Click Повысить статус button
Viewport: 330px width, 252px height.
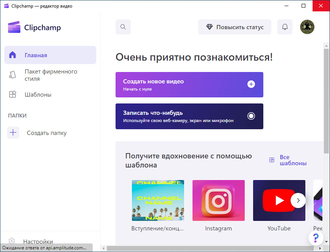(x=235, y=27)
